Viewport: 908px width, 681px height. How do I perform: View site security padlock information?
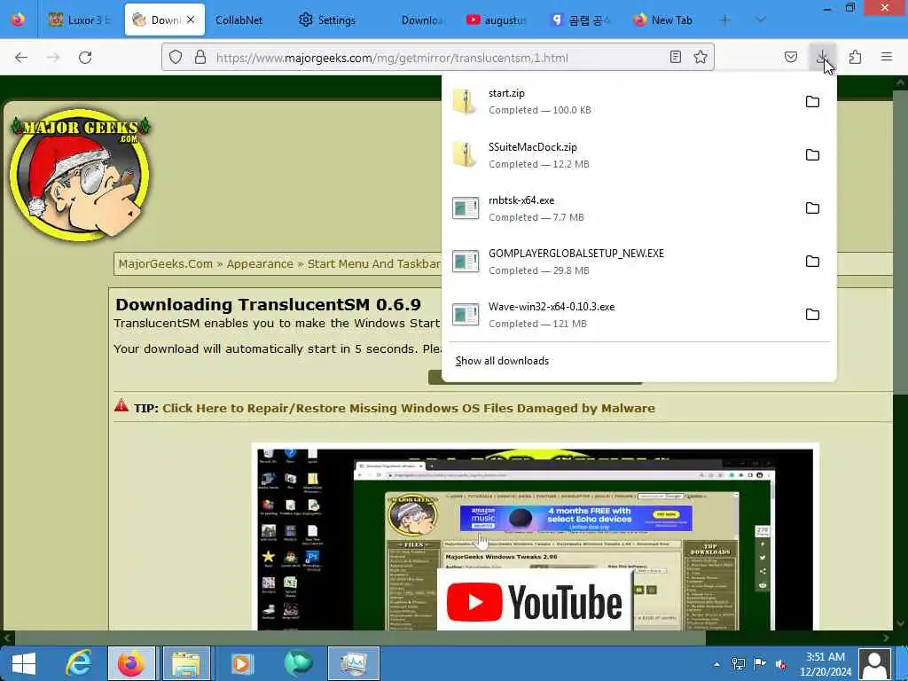point(200,58)
